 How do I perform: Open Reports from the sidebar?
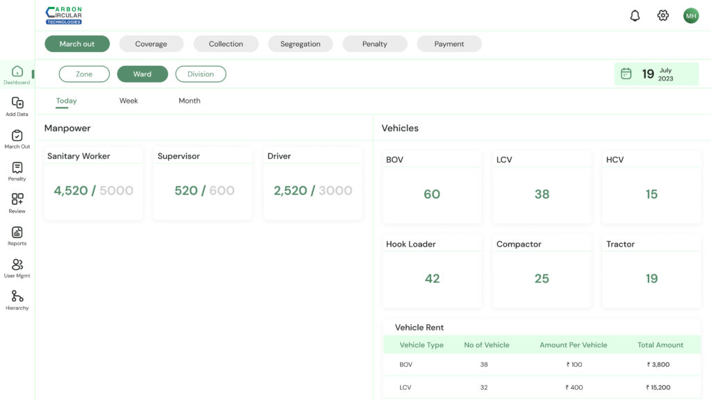click(17, 233)
